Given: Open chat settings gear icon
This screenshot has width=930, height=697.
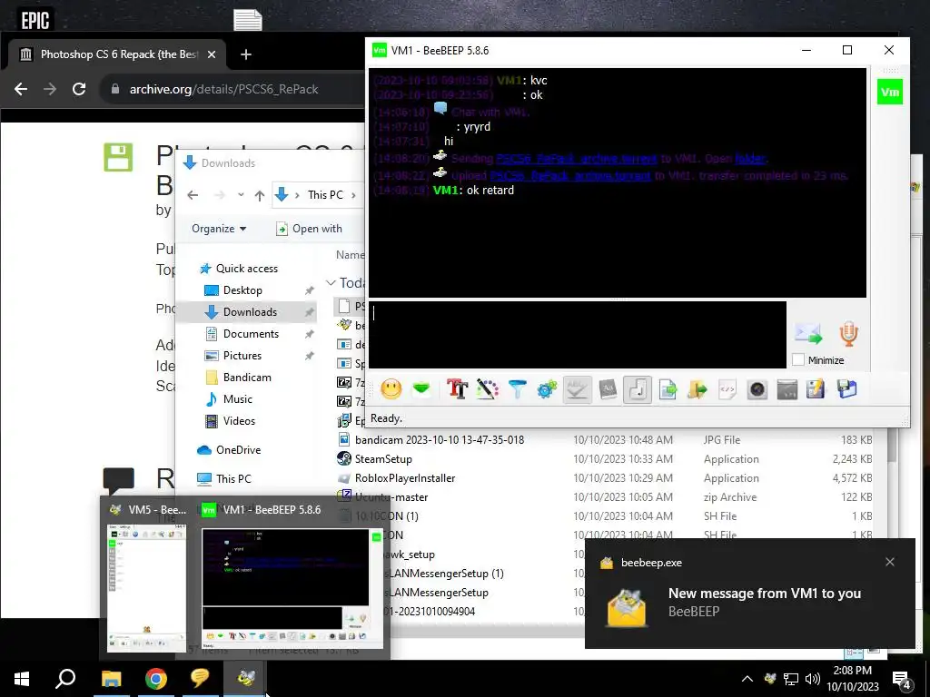Looking at the screenshot, I should tap(547, 389).
